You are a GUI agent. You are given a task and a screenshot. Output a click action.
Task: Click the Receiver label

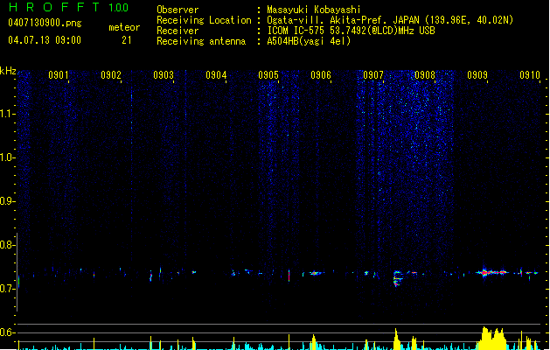coord(178,31)
